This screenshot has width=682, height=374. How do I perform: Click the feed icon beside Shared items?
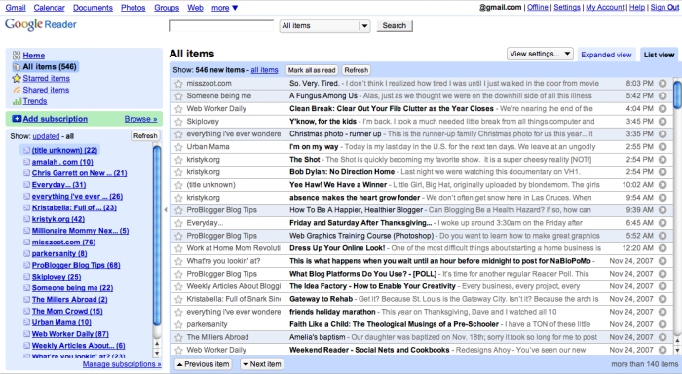tap(17, 90)
